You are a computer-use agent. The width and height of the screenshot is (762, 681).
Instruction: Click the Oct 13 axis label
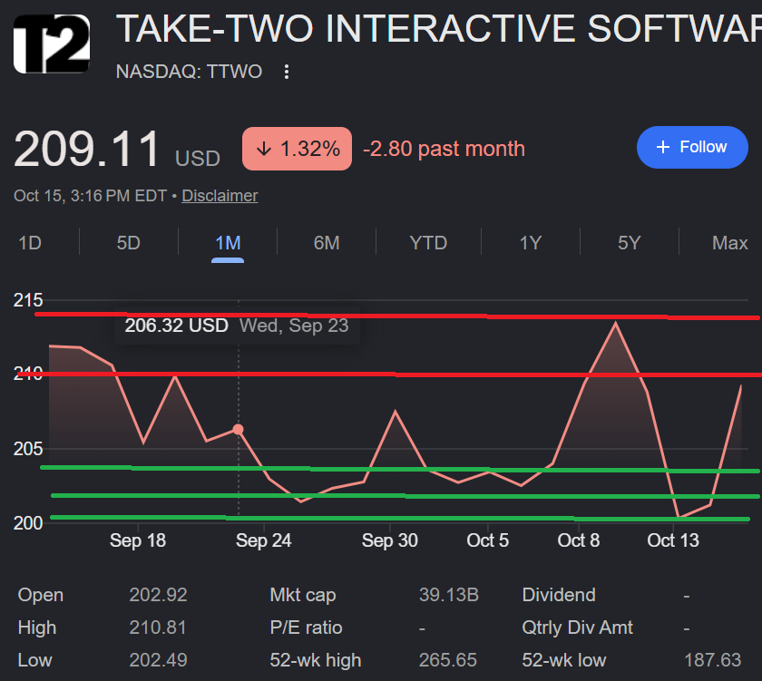point(673,540)
